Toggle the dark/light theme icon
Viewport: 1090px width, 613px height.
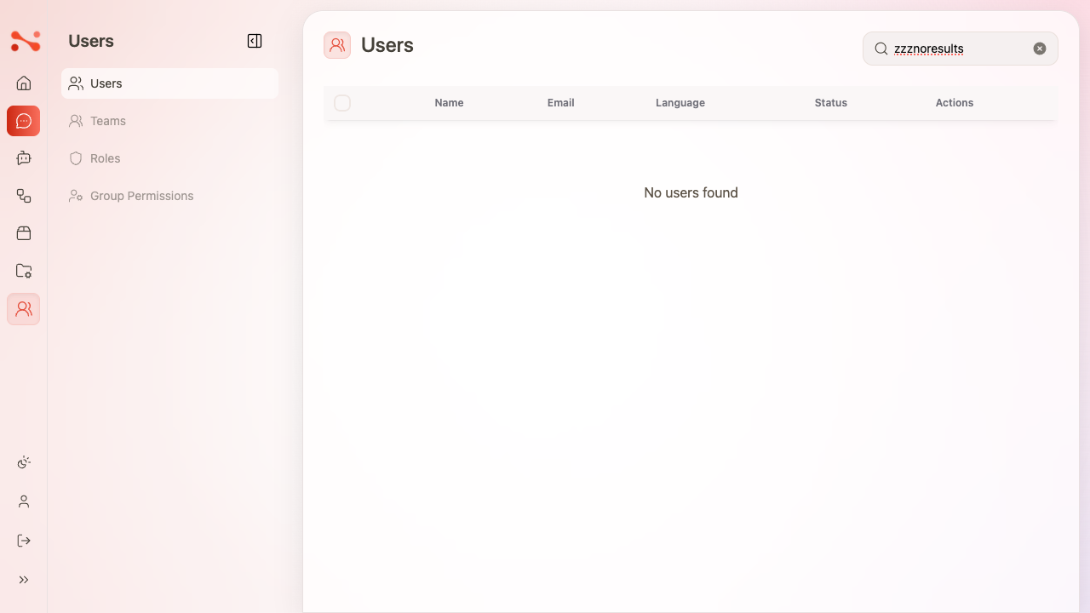[x=24, y=462]
